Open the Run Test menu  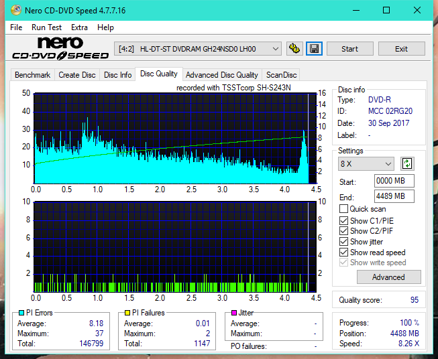point(46,27)
